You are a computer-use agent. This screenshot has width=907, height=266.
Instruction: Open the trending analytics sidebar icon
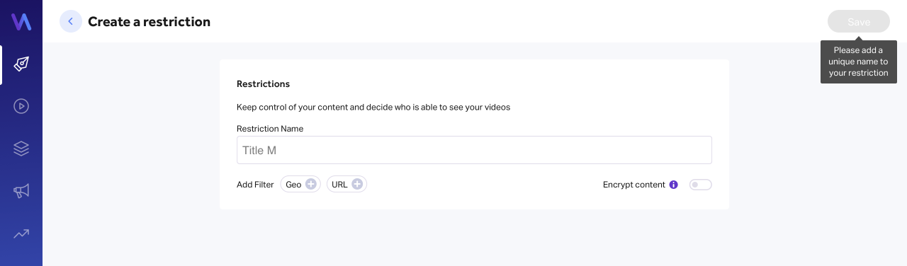tap(21, 233)
